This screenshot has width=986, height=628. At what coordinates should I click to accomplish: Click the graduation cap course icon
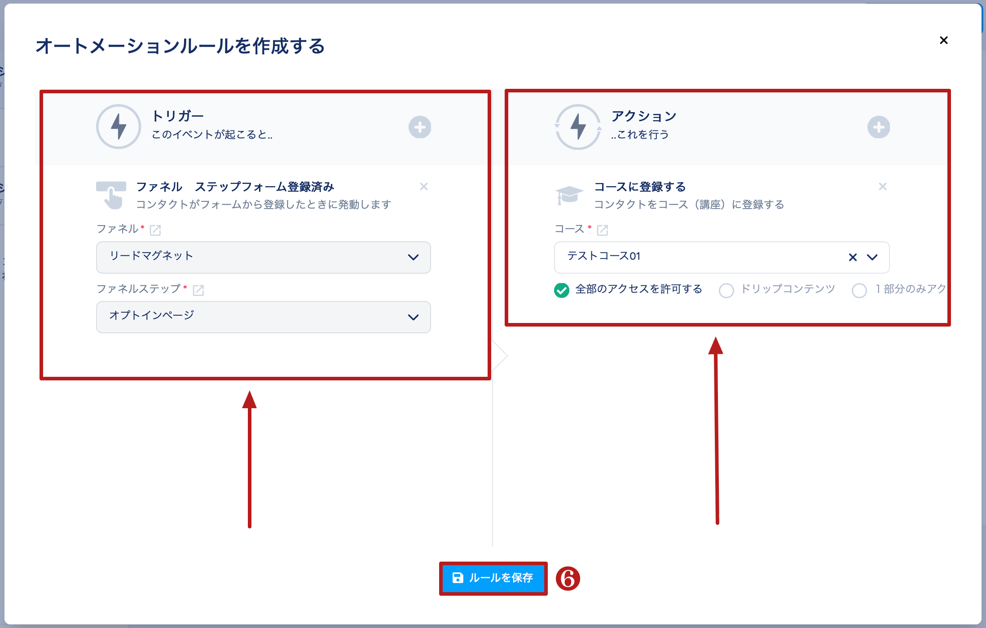(x=569, y=195)
